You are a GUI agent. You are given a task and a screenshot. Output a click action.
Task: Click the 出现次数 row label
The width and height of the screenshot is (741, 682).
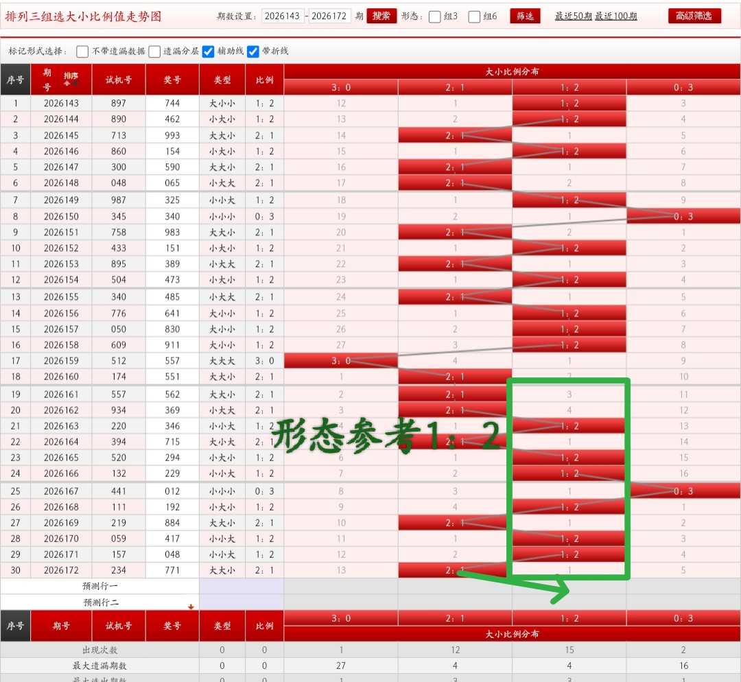(x=99, y=650)
